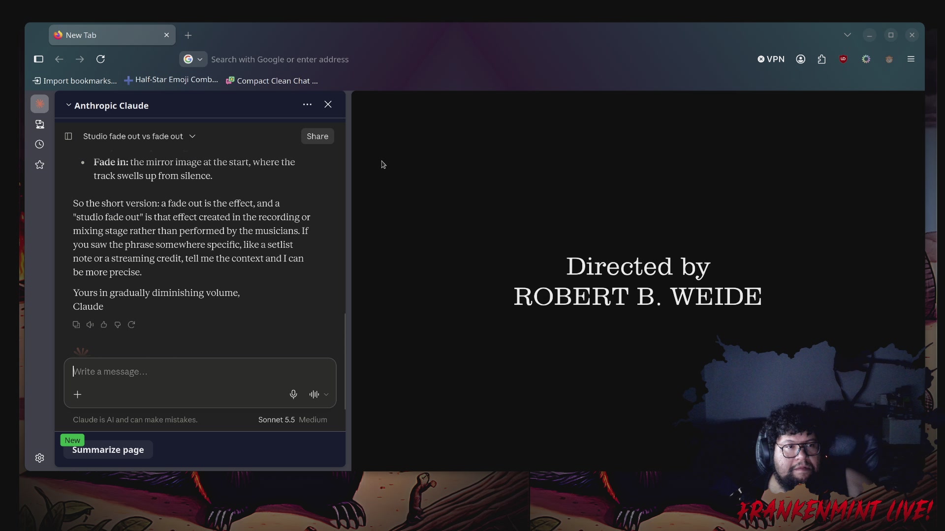Toggle the VPN button in toolbar

coord(771,59)
